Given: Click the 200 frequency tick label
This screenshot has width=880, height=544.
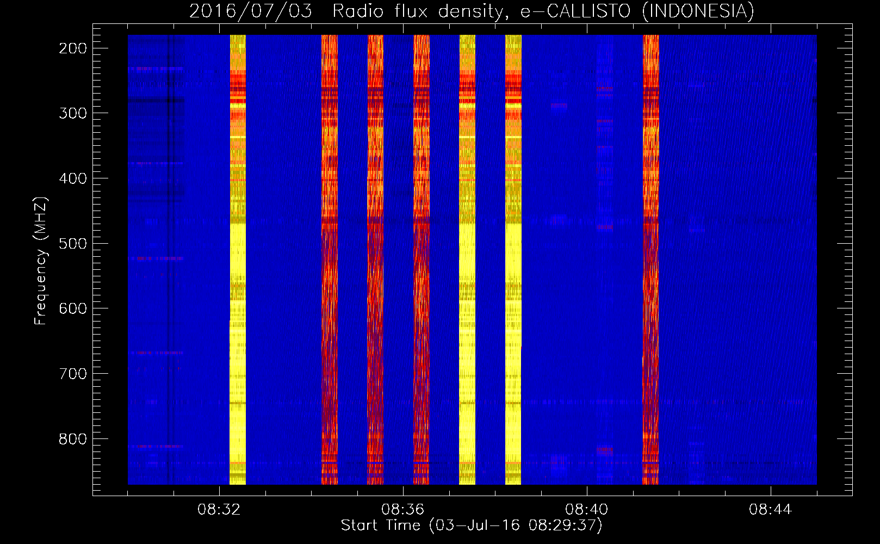Looking at the screenshot, I should tap(73, 48).
